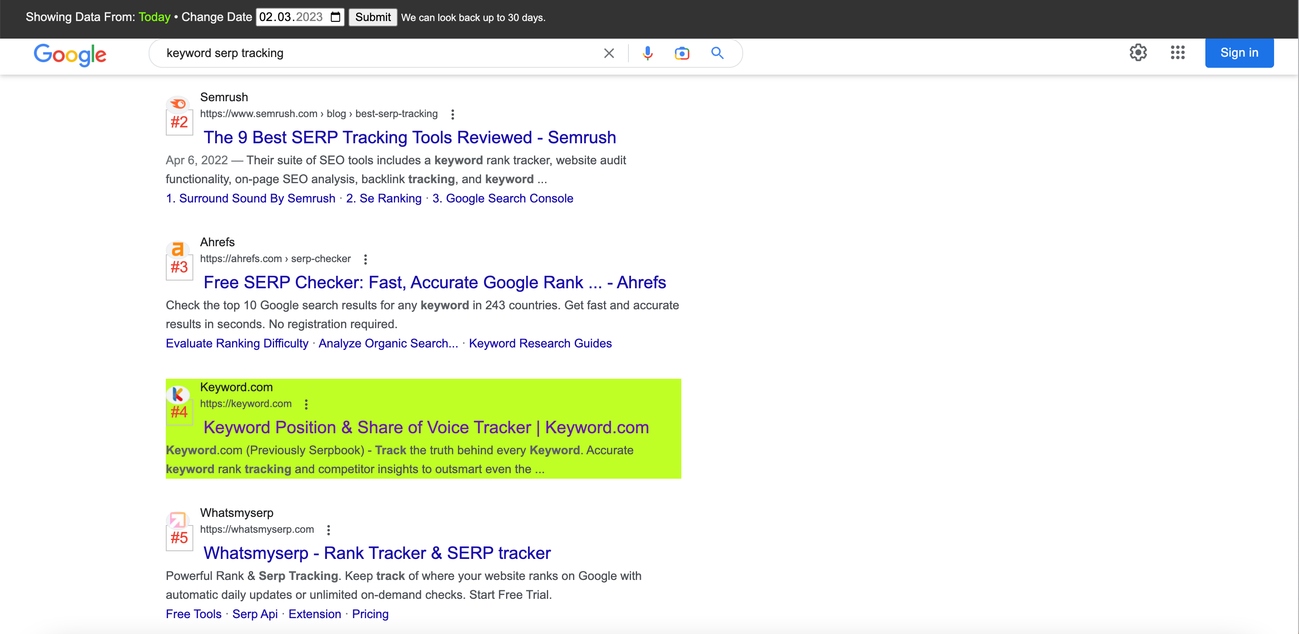The width and height of the screenshot is (1299, 634).
Task: Click the Pricing sitelink
Action: 370,614
